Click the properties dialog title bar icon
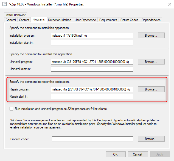 [5, 4]
